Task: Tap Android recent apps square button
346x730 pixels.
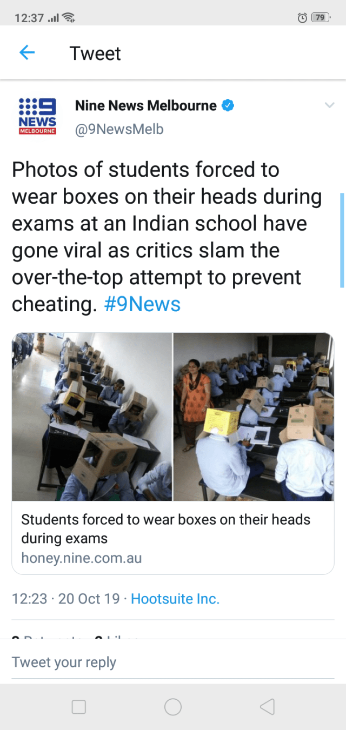Action: click(79, 707)
